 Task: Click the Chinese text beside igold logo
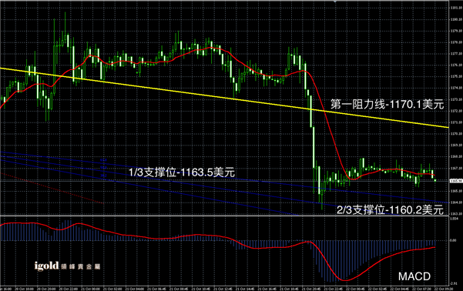(x=81, y=267)
